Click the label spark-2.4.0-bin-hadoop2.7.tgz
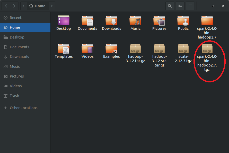This screenshot has width=229, height=153. 207,63
